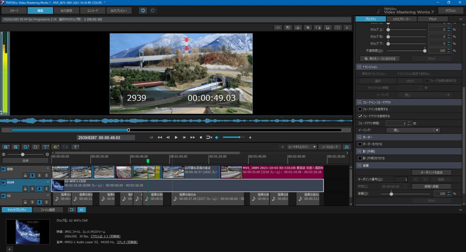The image size is (466, 252).
Task: Toggle the A audio button on SE track
Action: point(39,202)
